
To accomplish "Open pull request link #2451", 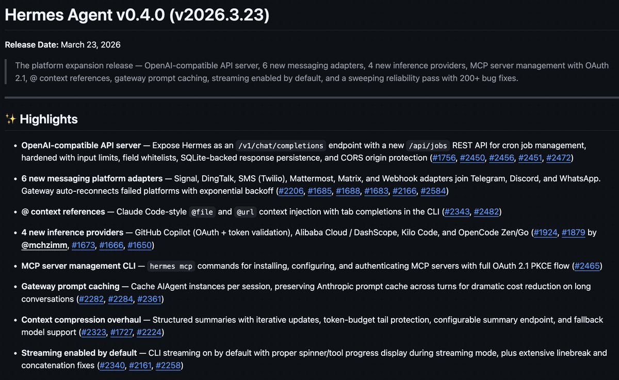I will tap(530, 158).
